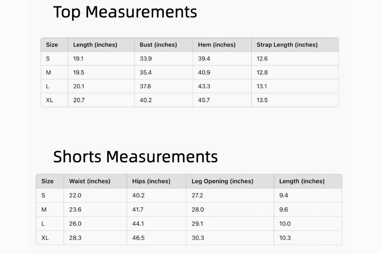The height and width of the screenshot is (254, 381).
Task: Click the 13.5 strap length cell
Action: pos(262,100)
